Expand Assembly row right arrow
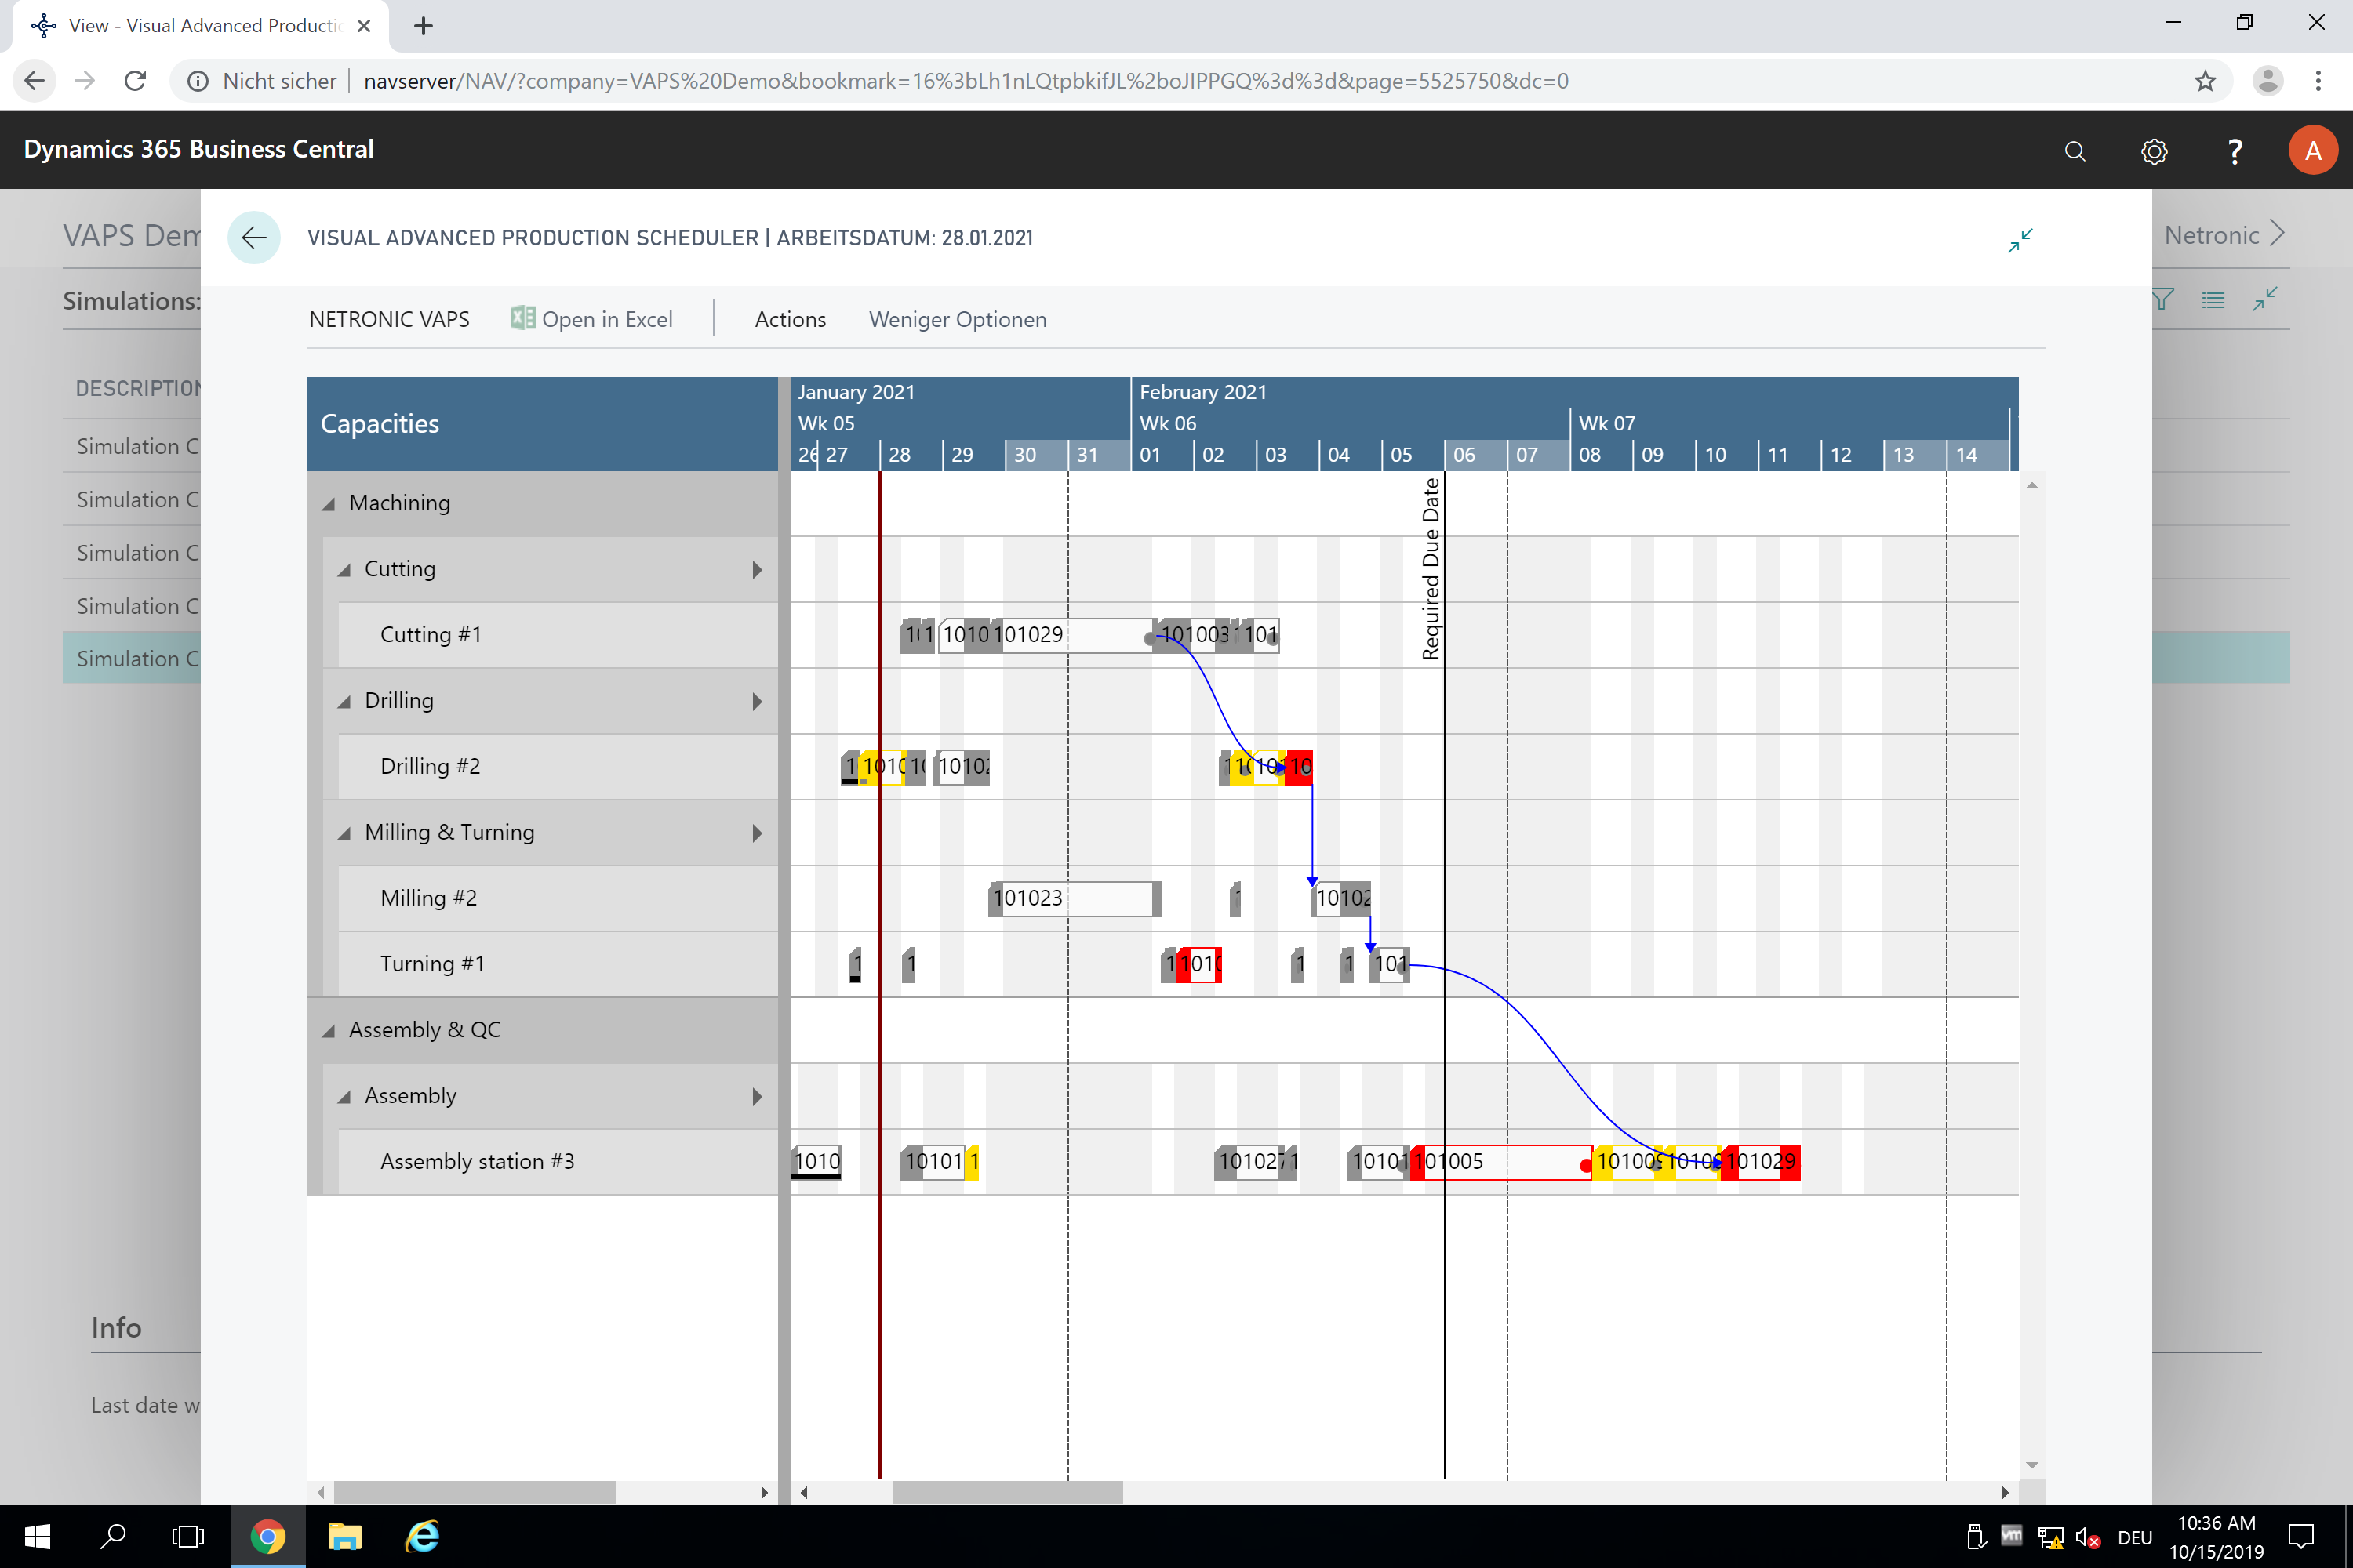This screenshot has height=1568, width=2353. coord(758,1097)
